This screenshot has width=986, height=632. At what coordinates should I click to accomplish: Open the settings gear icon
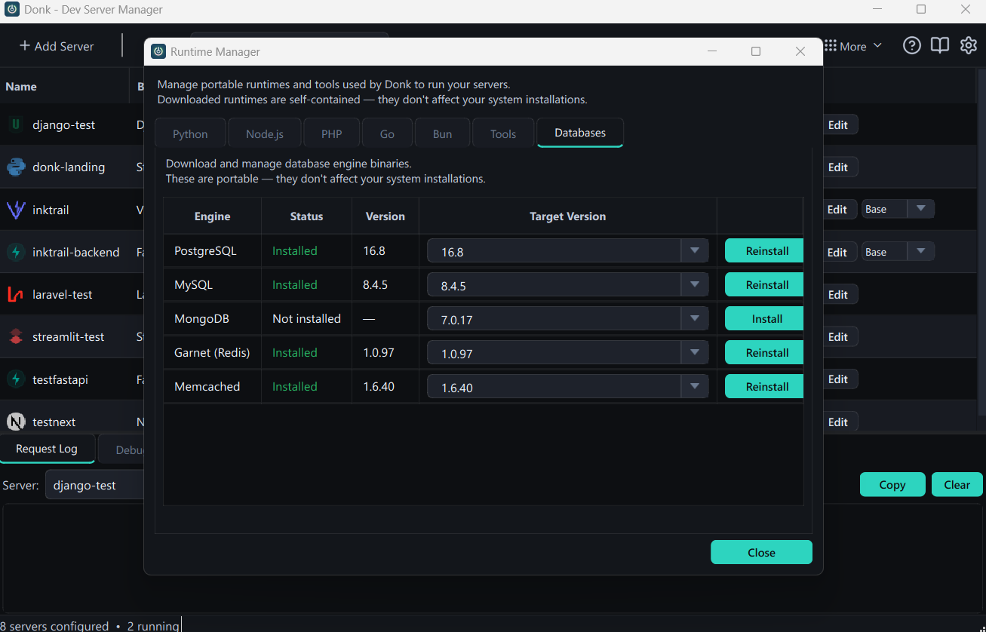tap(968, 45)
